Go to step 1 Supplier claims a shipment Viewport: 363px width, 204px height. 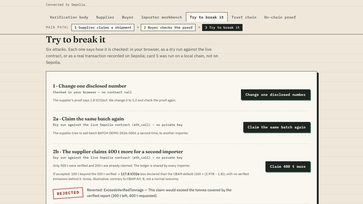[103, 27]
